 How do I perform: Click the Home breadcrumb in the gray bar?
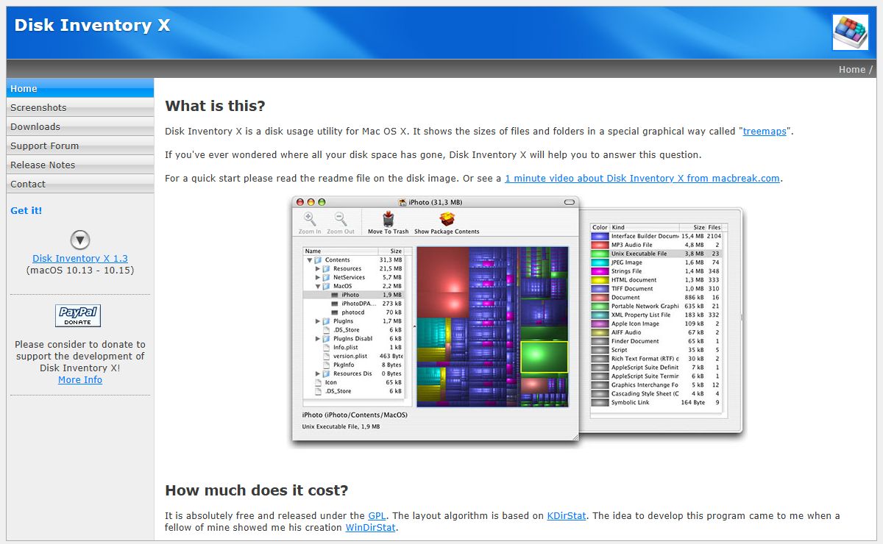tap(852, 69)
